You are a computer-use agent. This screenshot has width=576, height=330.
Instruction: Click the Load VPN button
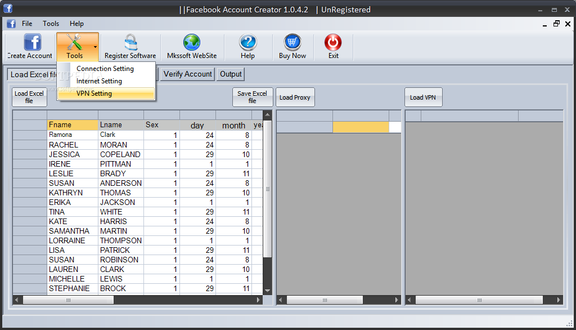[x=423, y=97]
